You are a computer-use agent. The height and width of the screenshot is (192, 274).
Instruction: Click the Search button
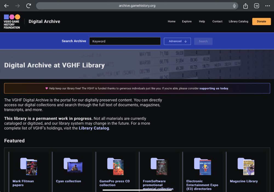203,41
